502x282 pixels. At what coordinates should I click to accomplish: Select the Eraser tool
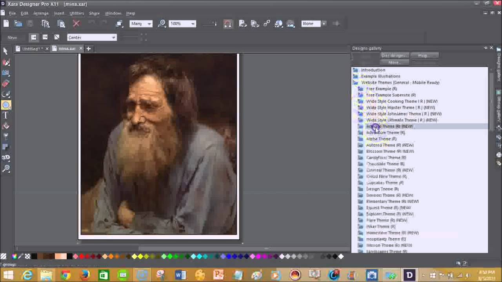coord(6,83)
